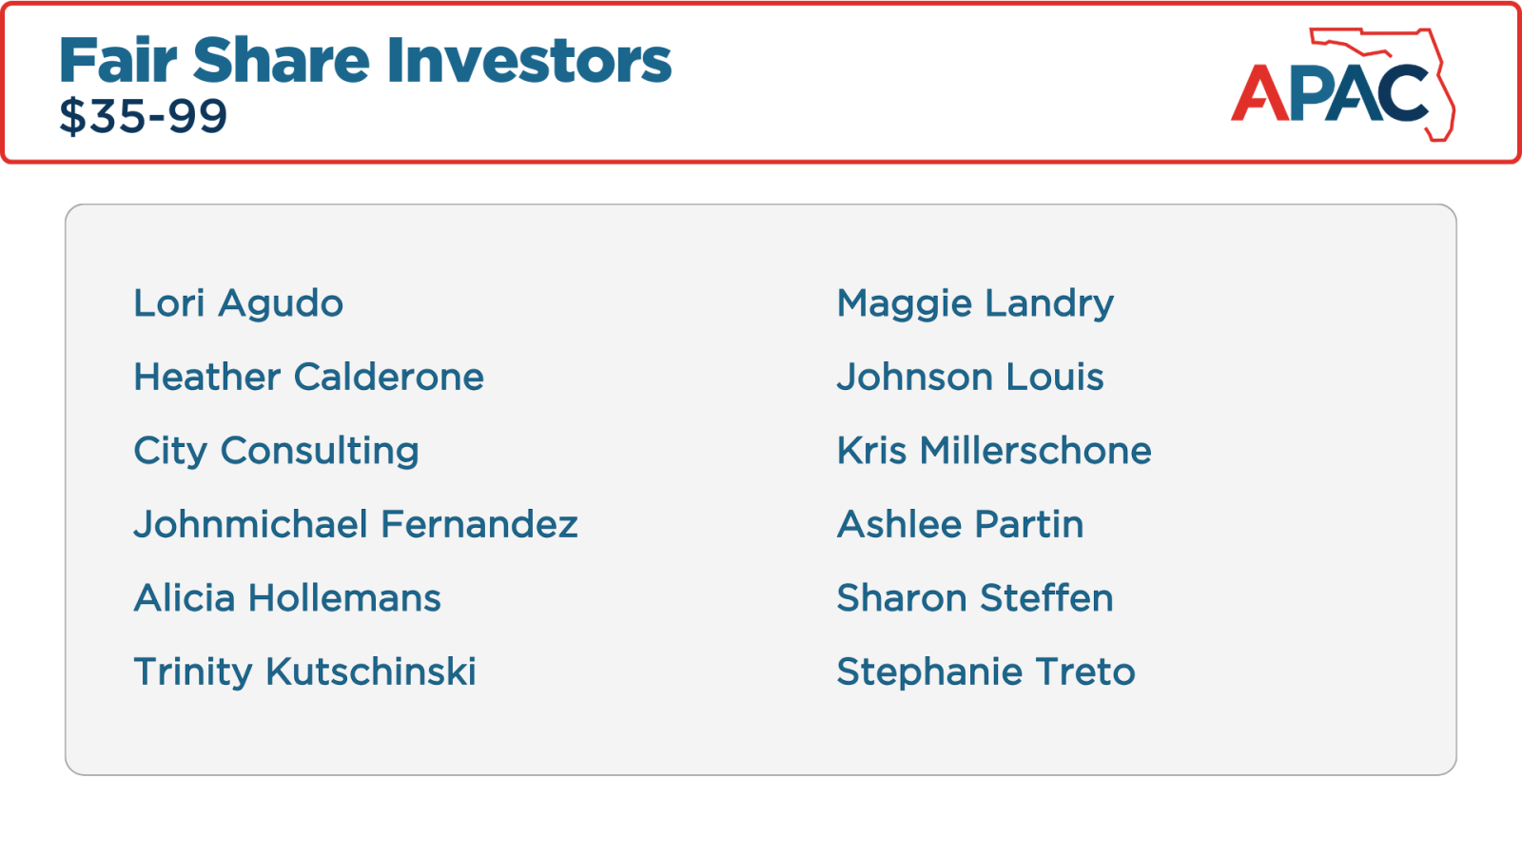
Task: Click Johnmichael Fernandez name
Action: (x=356, y=524)
